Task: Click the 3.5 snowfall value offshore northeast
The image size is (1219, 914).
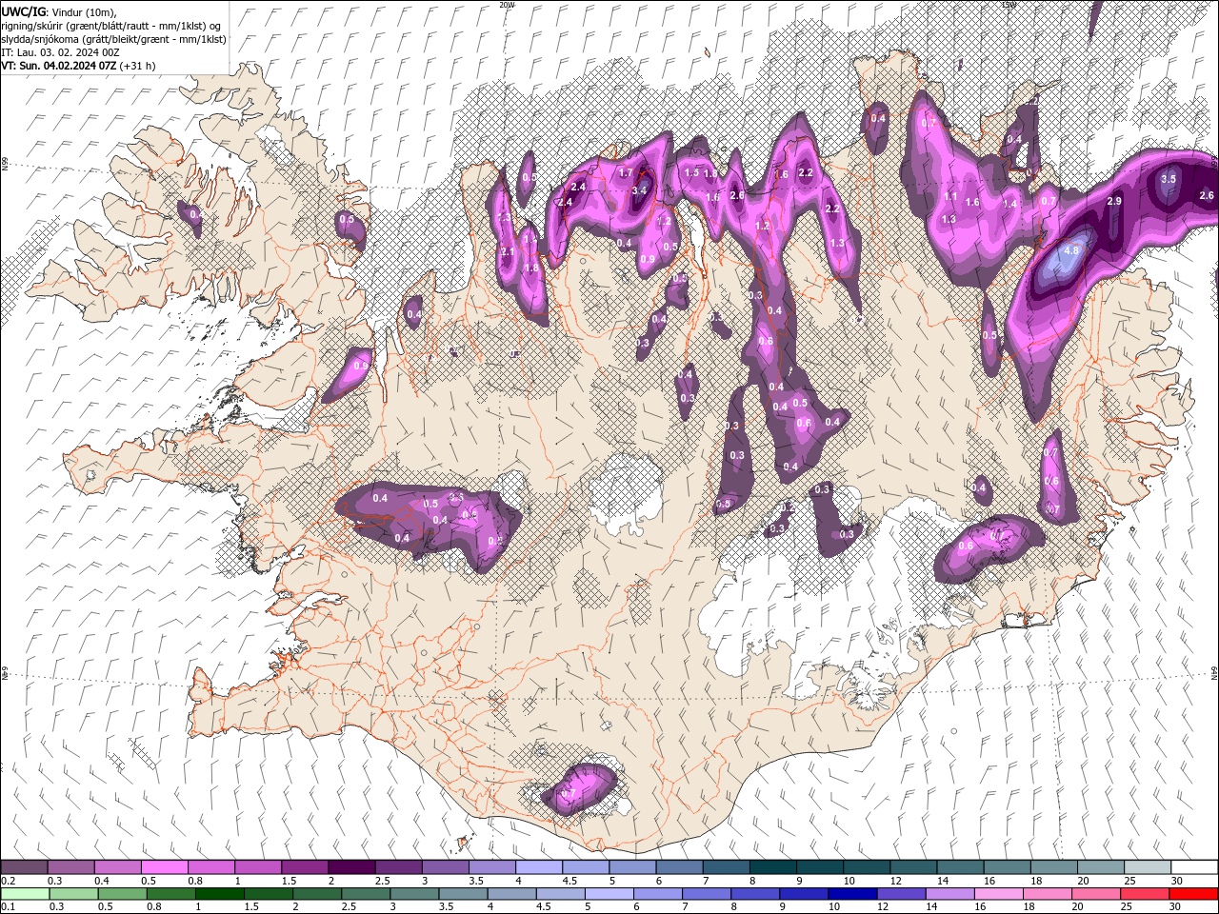Action: click(1169, 179)
